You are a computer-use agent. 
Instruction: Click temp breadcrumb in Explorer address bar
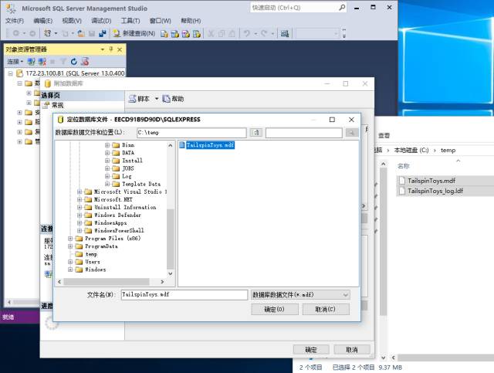click(x=448, y=151)
